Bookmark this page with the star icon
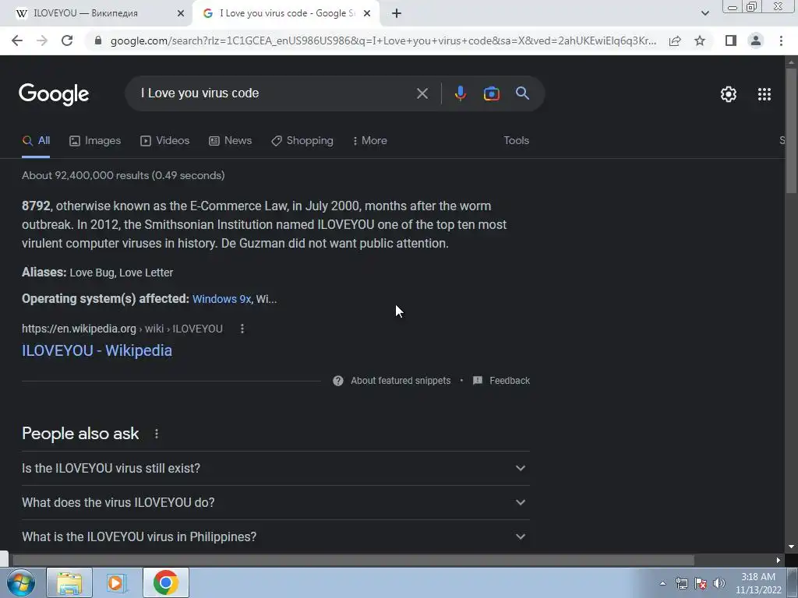 pos(700,40)
